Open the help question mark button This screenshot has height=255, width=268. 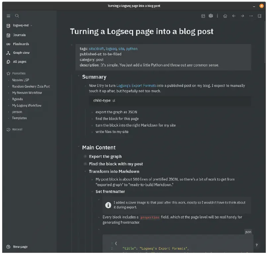[x=257, y=245]
